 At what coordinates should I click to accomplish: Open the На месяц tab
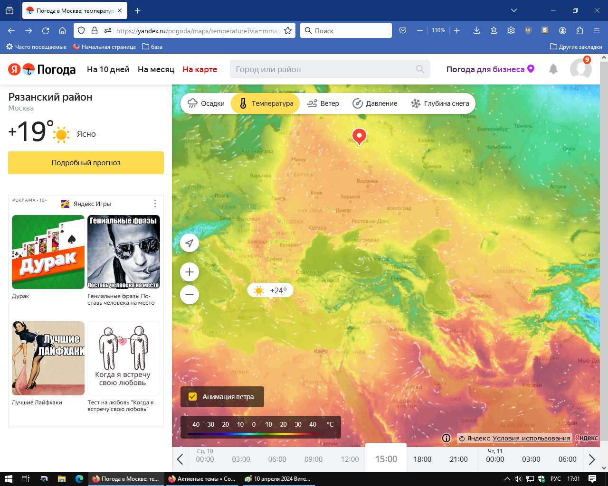[156, 69]
